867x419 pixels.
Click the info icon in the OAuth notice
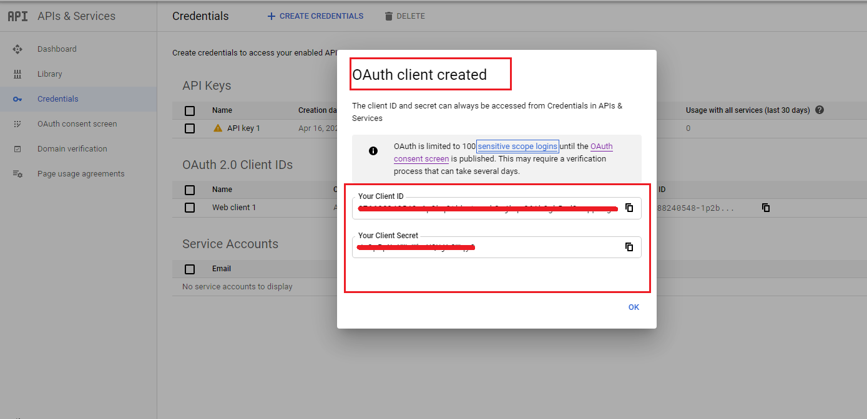tap(373, 150)
